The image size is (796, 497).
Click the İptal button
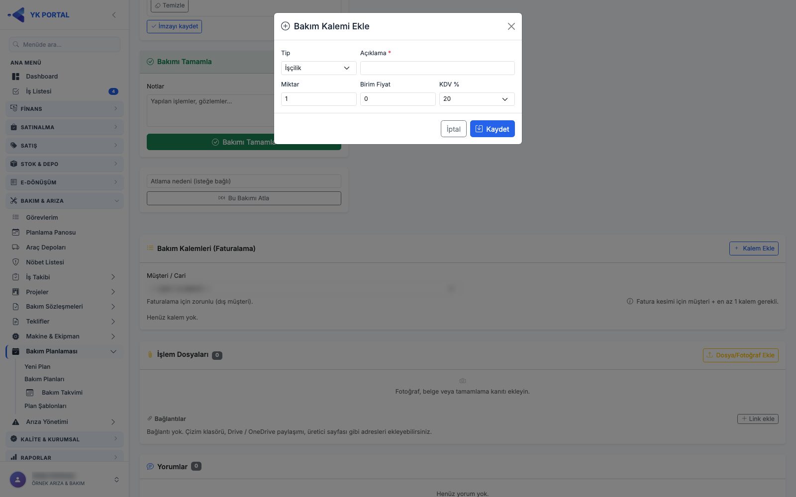pyautogui.click(x=453, y=129)
